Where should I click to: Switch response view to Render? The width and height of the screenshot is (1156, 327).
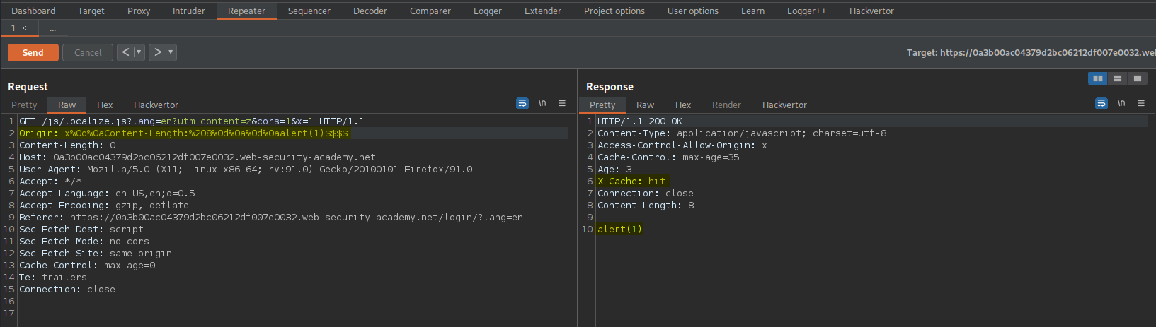[x=726, y=105]
